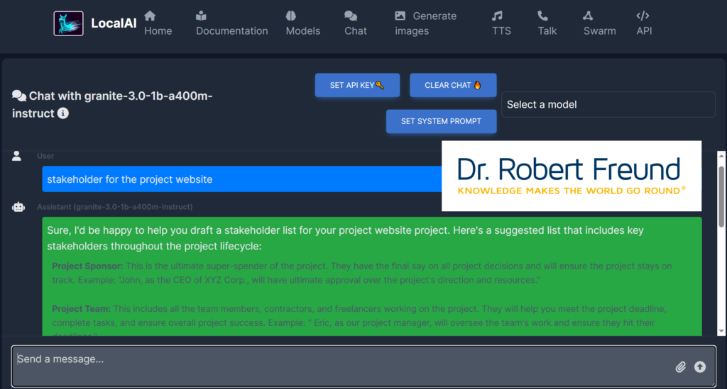This screenshot has height=389, width=727.
Task: Click the music note icon above TTS
Action: (x=497, y=16)
